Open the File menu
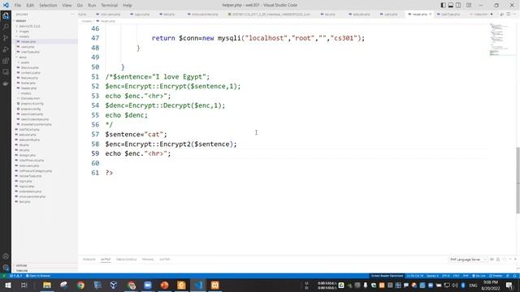 click(x=18, y=6)
